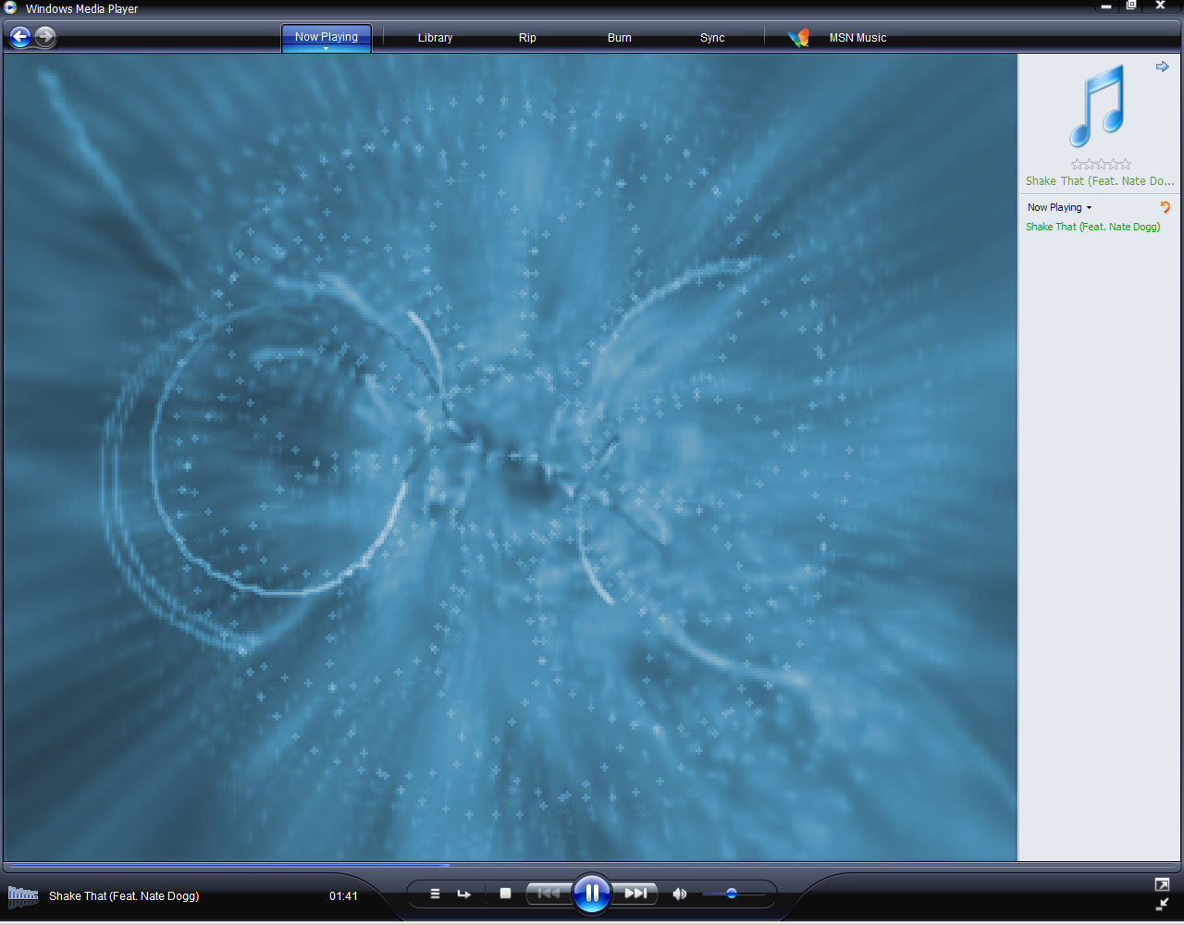
Task: Click the song title in the status bar
Action: point(124,896)
